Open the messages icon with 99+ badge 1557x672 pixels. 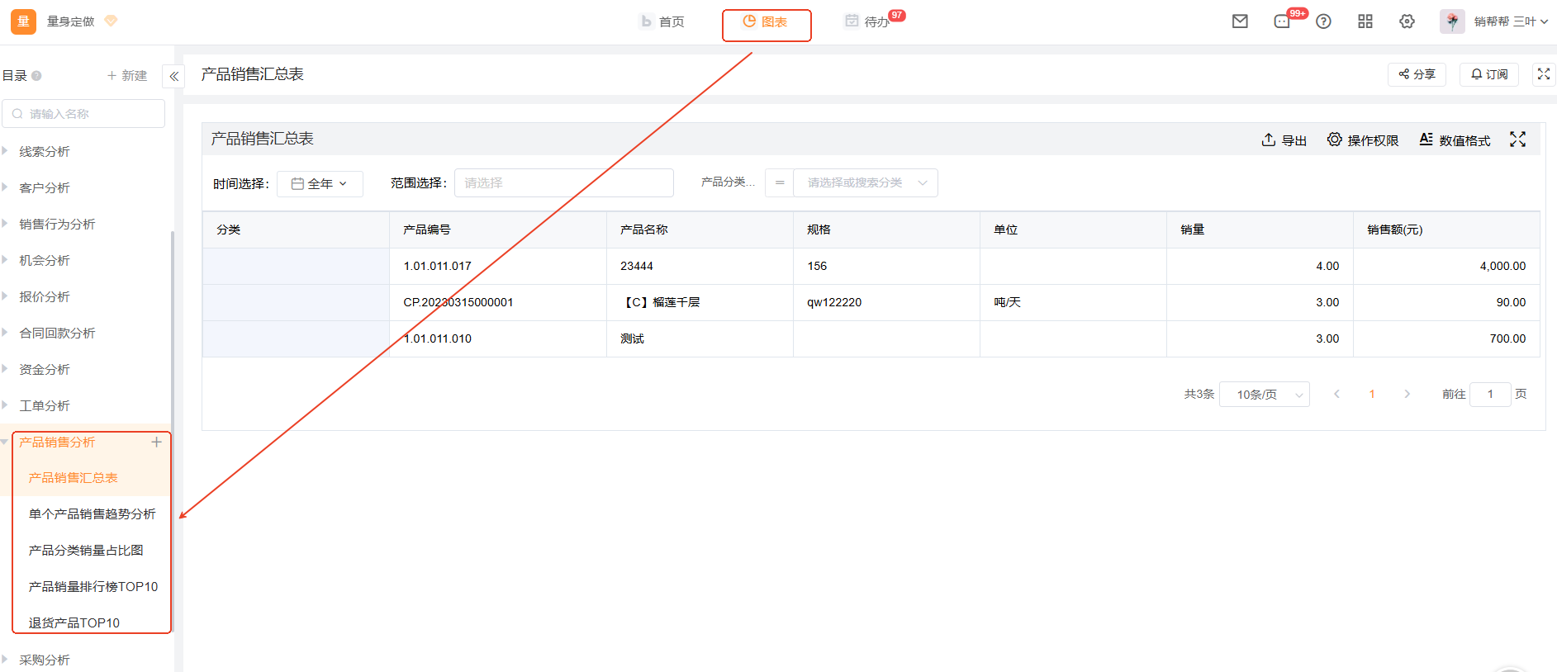[1282, 21]
